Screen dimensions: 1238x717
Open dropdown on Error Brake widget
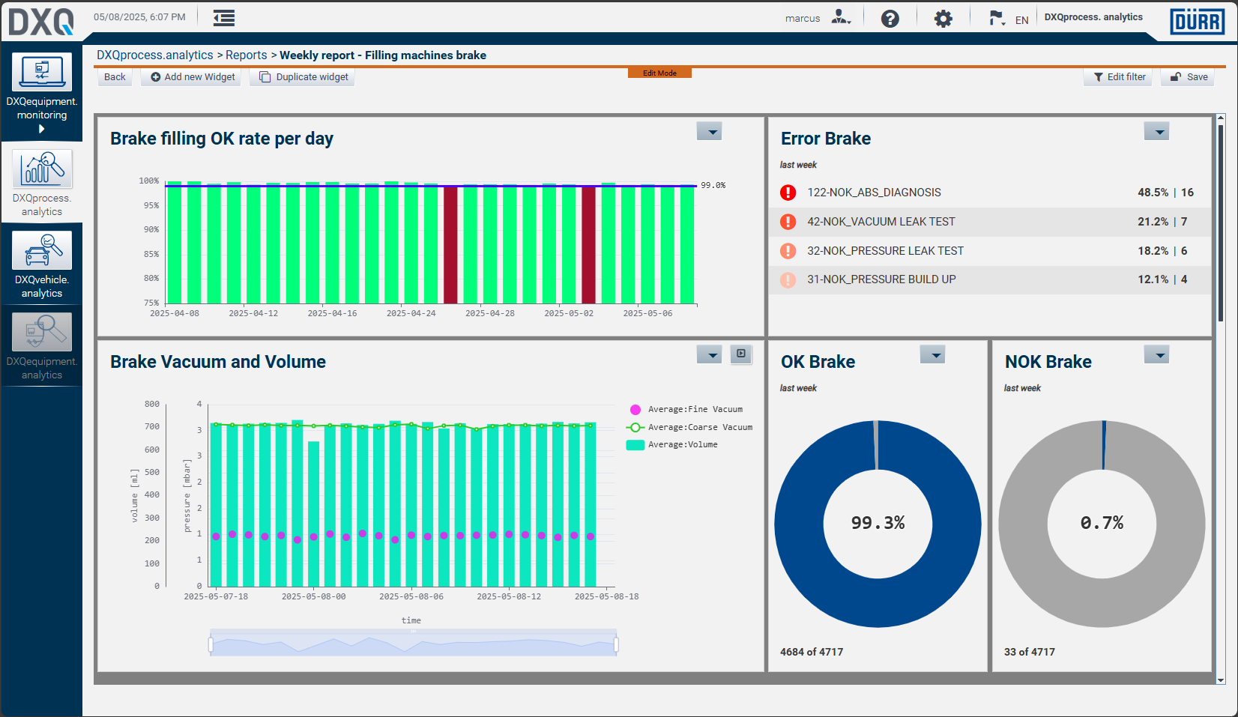(1156, 132)
